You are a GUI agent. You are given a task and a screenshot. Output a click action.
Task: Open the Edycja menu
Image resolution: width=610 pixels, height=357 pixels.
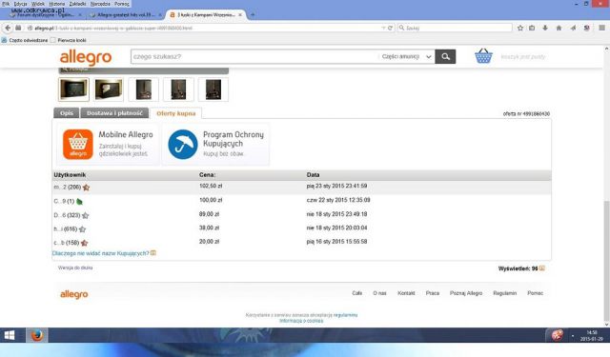[x=20, y=4]
